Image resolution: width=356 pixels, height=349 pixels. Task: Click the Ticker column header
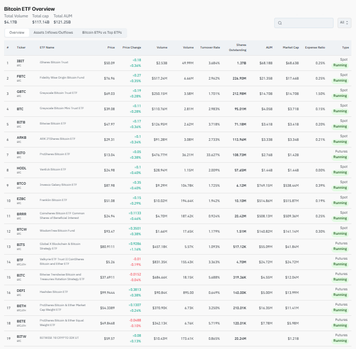click(21, 47)
